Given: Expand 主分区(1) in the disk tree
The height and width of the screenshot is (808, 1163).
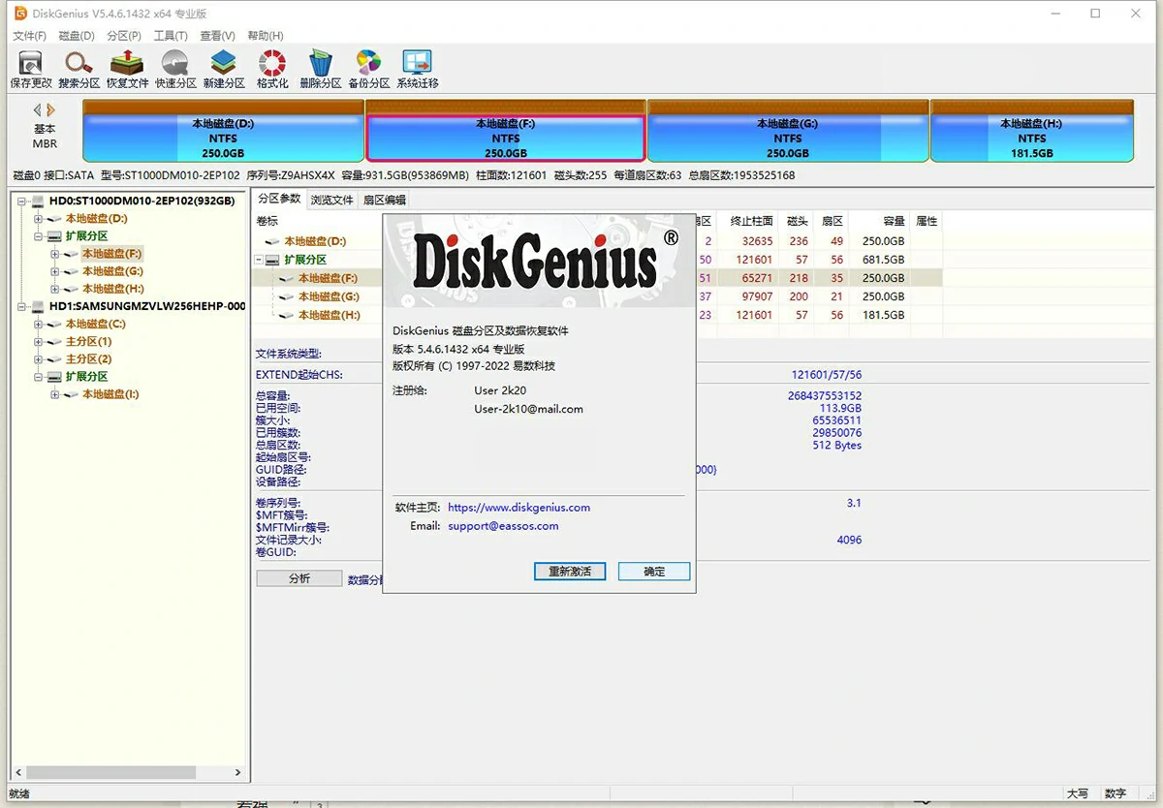Looking at the screenshot, I should pyautogui.click(x=38, y=341).
